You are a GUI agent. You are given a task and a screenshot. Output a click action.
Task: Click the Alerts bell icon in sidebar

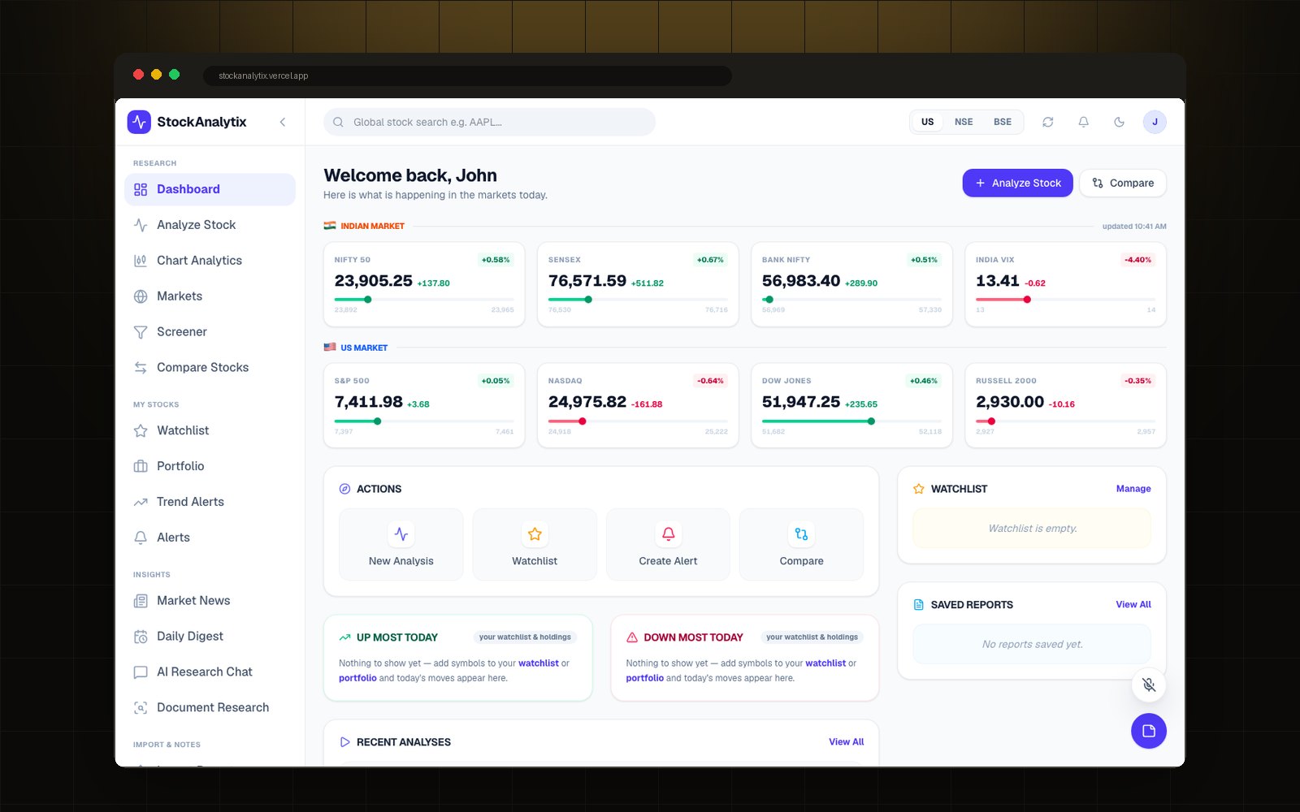pyautogui.click(x=141, y=538)
